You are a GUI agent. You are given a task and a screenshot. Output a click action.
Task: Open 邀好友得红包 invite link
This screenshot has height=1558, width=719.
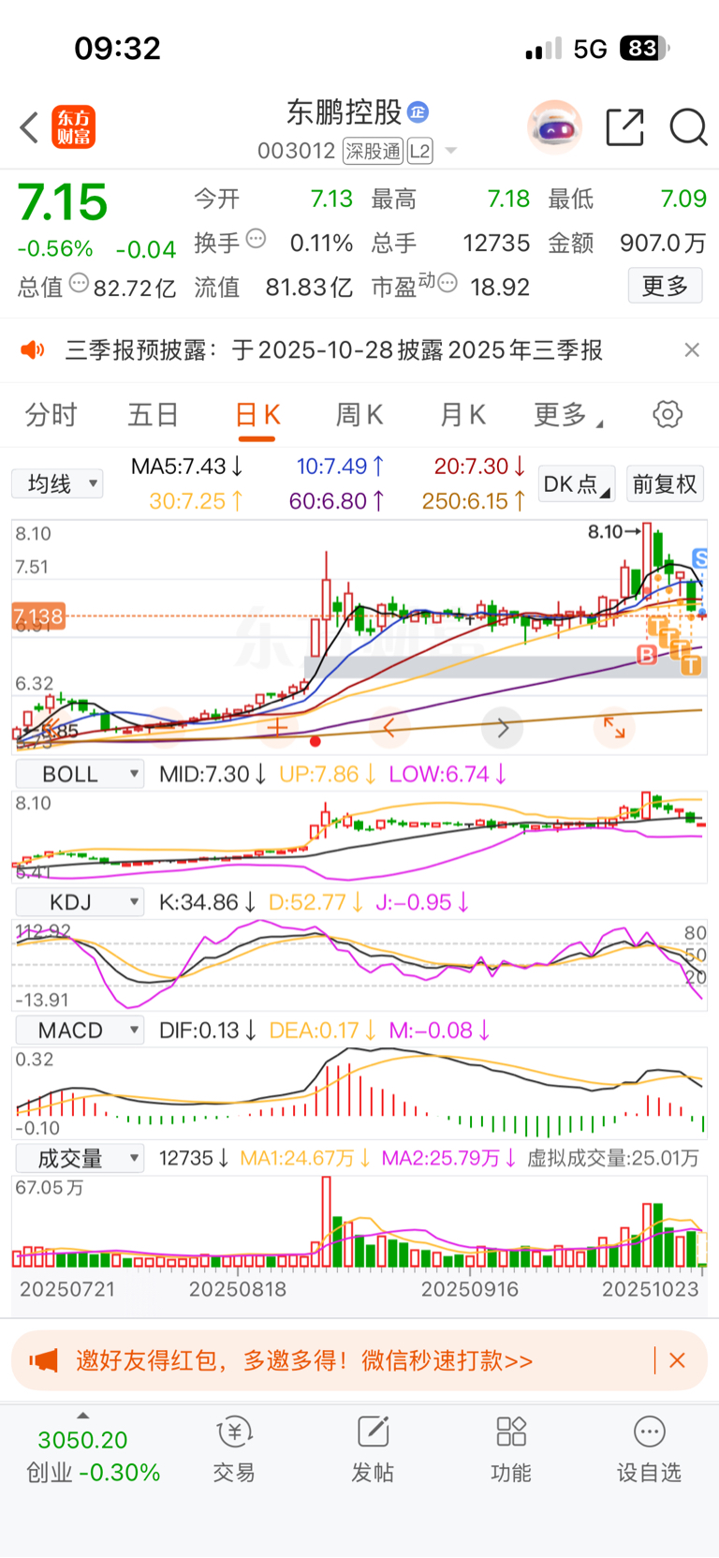[x=304, y=1360]
